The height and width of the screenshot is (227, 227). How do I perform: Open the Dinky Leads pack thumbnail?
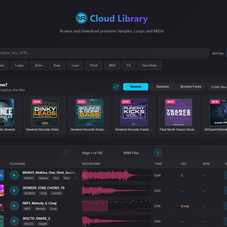tap(45, 112)
